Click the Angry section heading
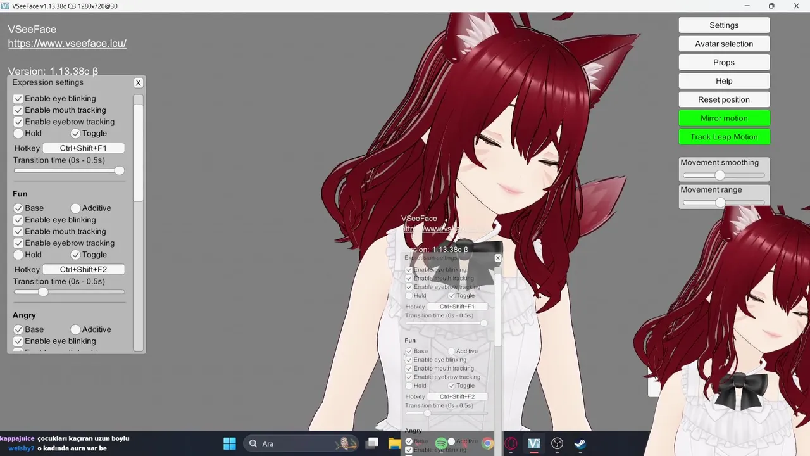The image size is (810, 456). pos(24,315)
